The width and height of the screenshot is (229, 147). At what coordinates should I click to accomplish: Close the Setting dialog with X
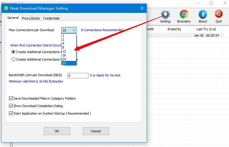pos(142,8)
